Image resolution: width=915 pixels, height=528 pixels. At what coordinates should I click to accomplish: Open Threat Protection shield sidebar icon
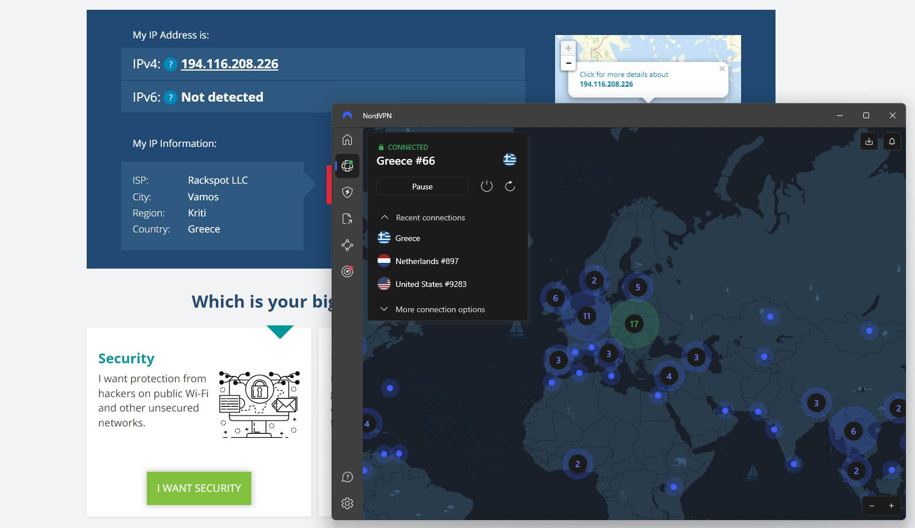click(347, 192)
